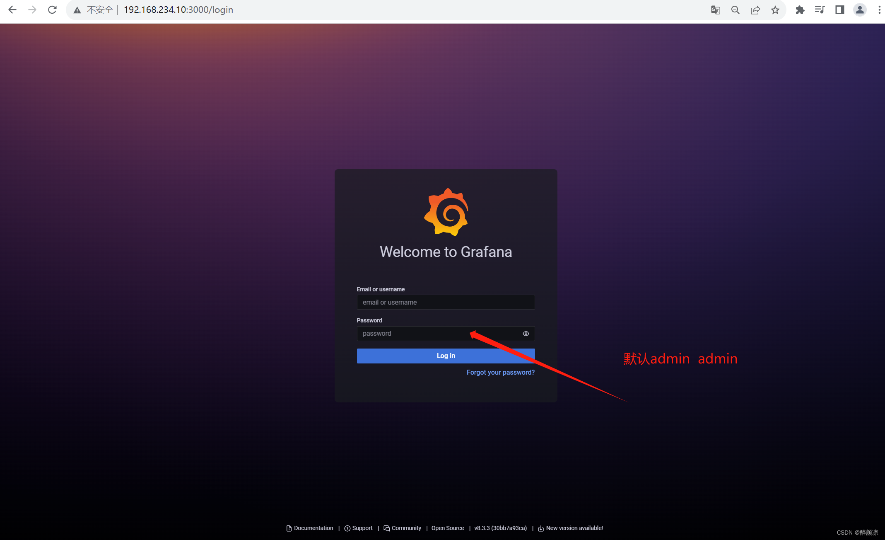
Task: Toggle password visibility eye icon
Action: click(x=526, y=334)
